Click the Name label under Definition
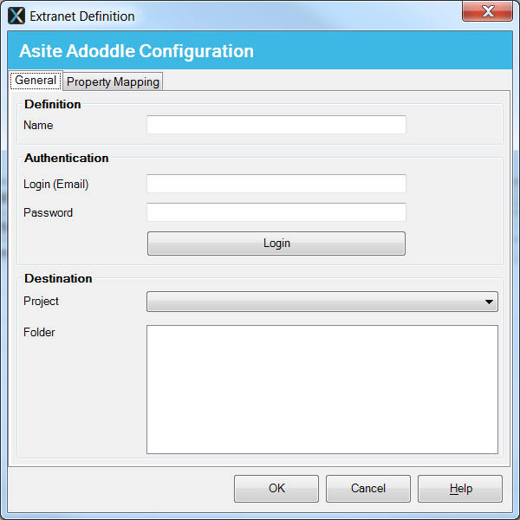The height and width of the screenshot is (520, 520). pos(38,125)
